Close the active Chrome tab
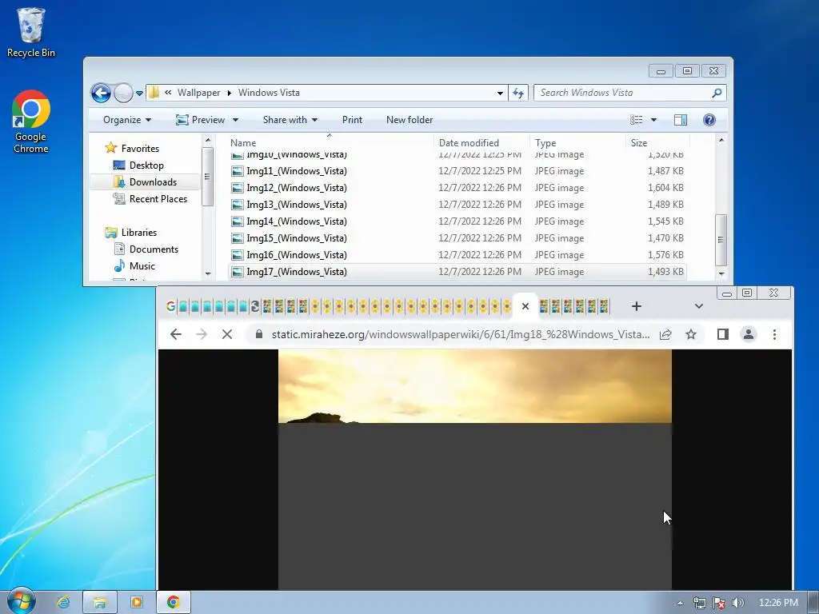 pyautogui.click(x=525, y=306)
